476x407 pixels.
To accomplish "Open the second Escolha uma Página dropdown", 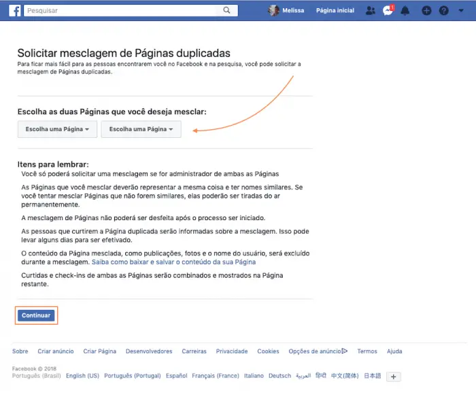I will (x=141, y=129).
